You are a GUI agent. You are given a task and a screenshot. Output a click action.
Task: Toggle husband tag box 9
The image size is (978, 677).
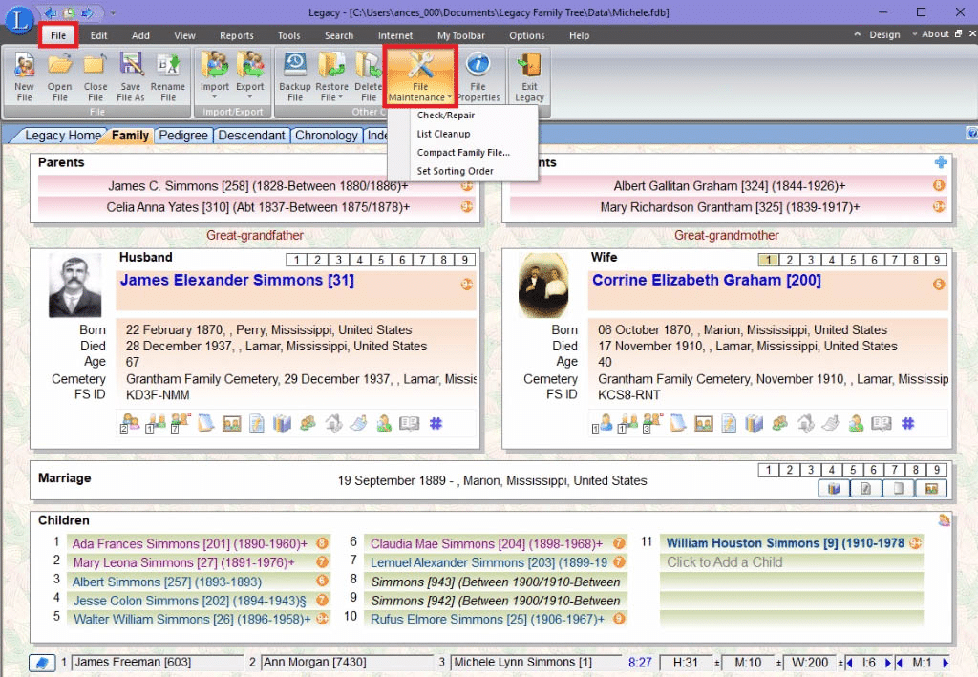pyautogui.click(x=465, y=260)
